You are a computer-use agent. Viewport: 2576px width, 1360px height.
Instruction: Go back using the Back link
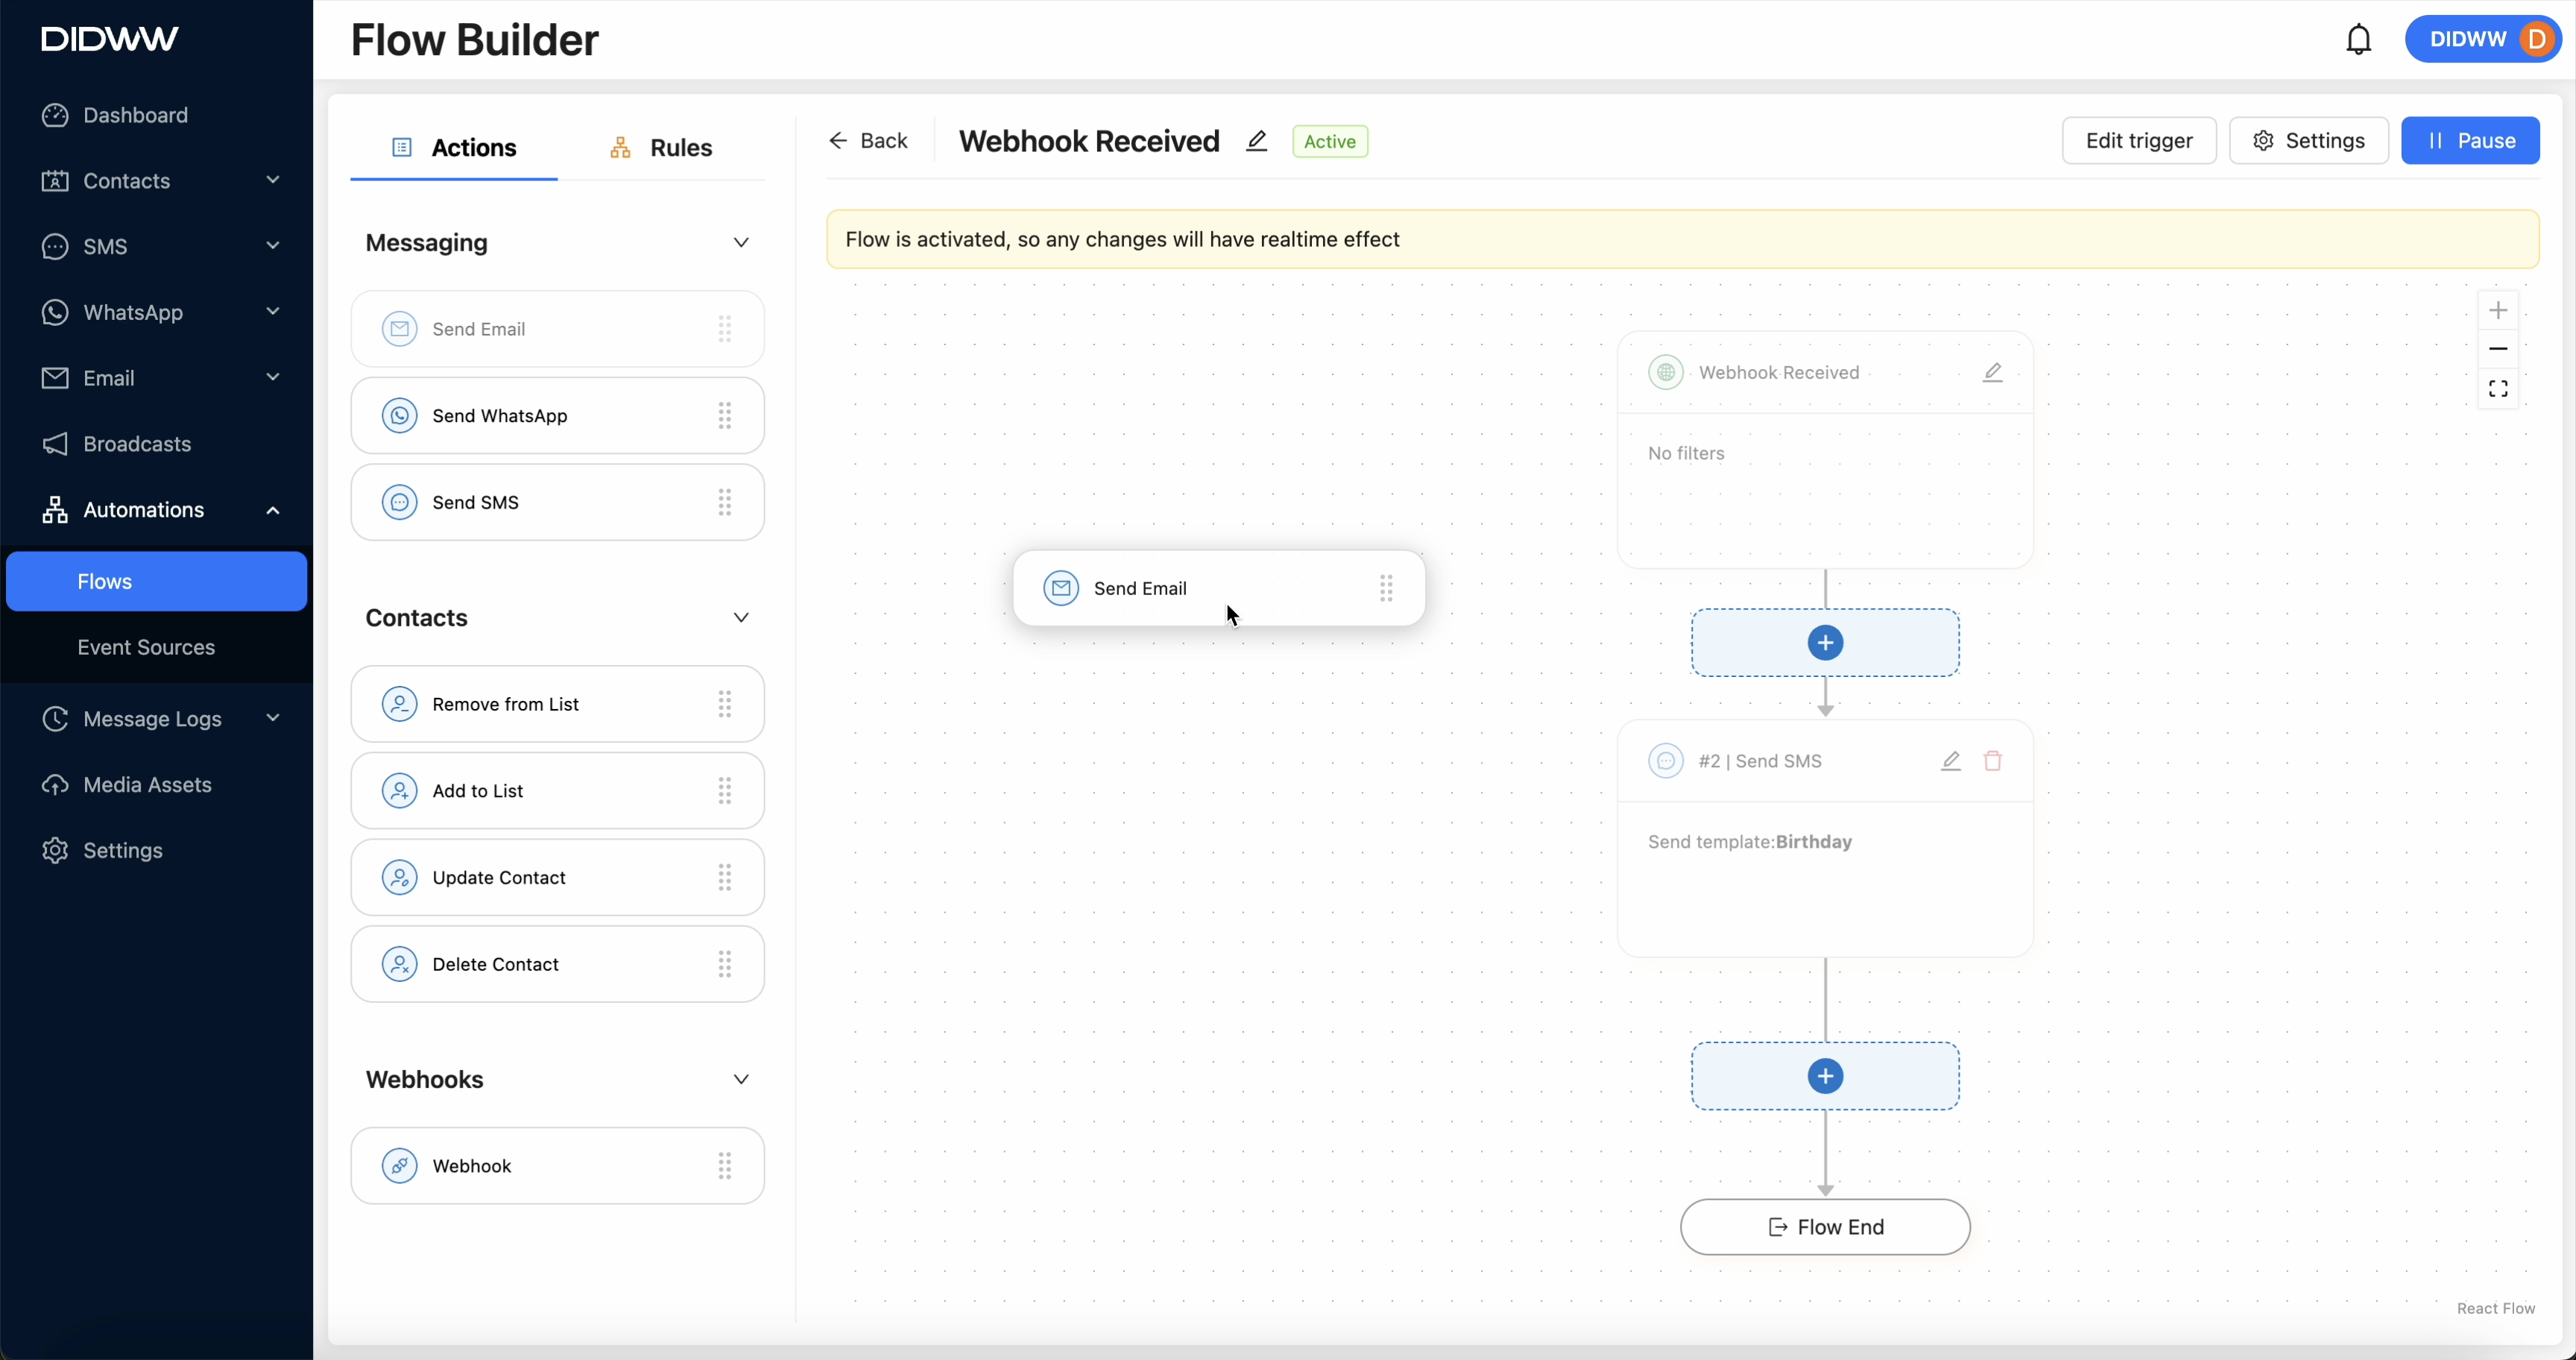(868, 141)
